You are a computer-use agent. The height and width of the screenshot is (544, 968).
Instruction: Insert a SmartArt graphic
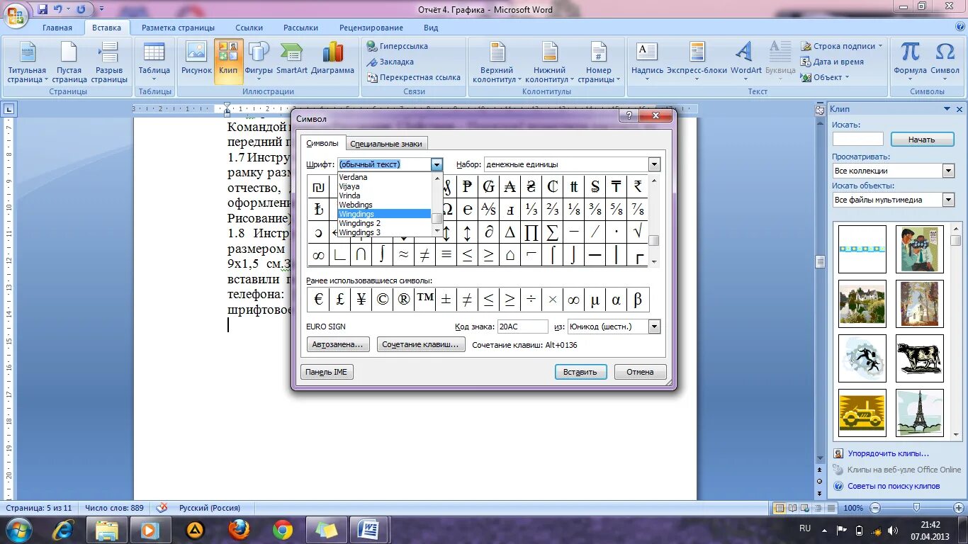pyautogui.click(x=292, y=62)
